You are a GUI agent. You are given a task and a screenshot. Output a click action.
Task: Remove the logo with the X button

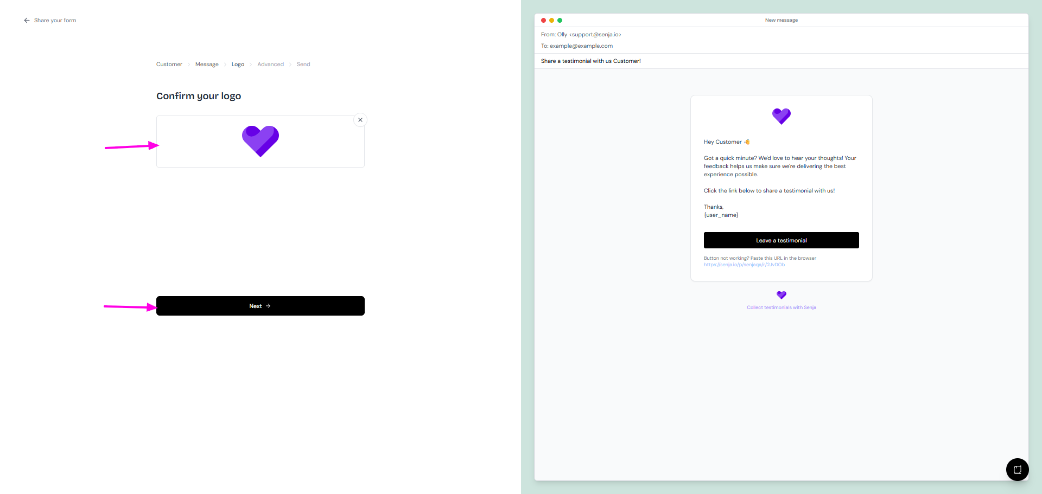360,120
